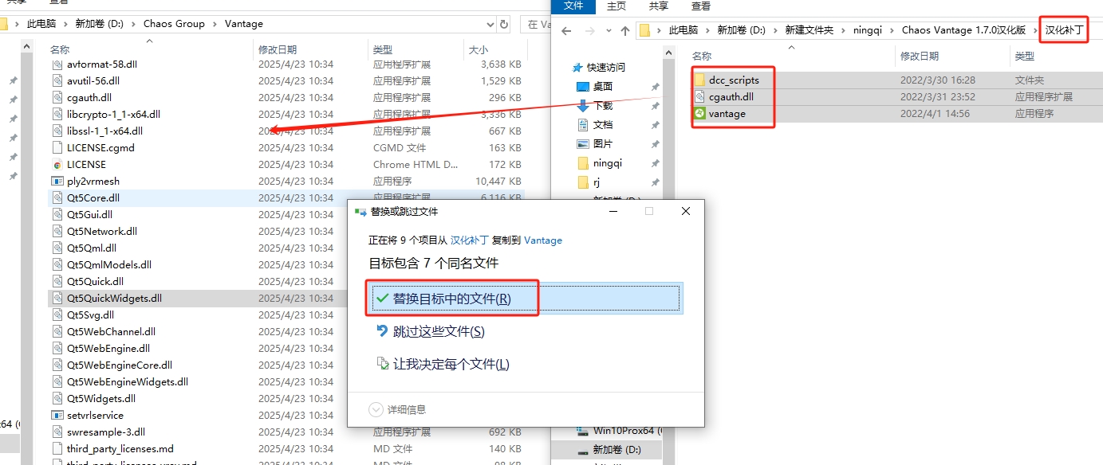
Task: Expand chevron after Chaos Vantage 1.7.0汉化版 breadcrumb
Action: (x=1034, y=30)
